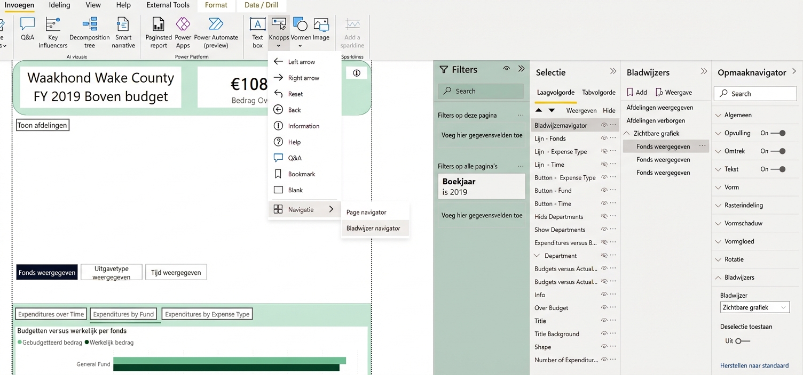The image size is (803, 375).
Task: Switch to the Tabvolgorde tab
Action: tap(599, 92)
